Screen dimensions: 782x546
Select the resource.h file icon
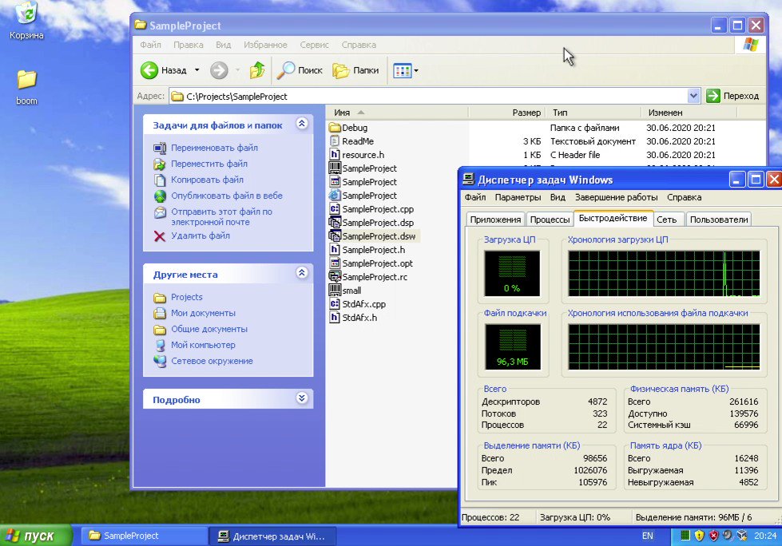335,154
